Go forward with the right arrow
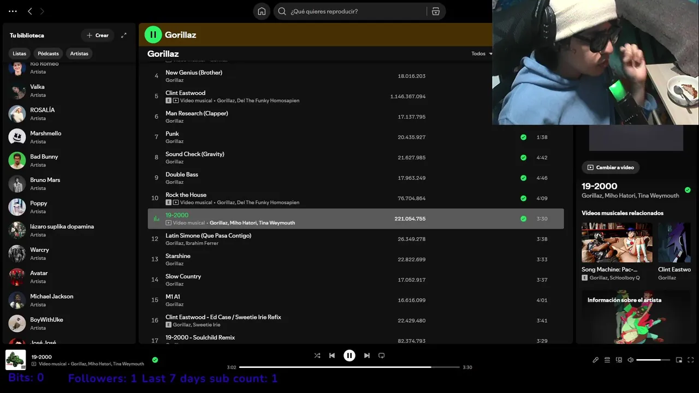The height and width of the screenshot is (393, 699). (x=42, y=11)
